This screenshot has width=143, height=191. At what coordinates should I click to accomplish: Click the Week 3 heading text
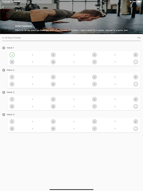pos(10,92)
